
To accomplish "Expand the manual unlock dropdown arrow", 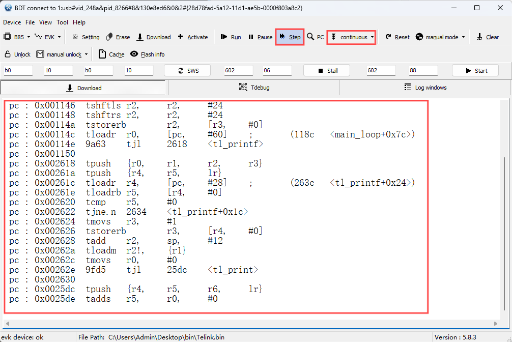I will (x=86, y=54).
